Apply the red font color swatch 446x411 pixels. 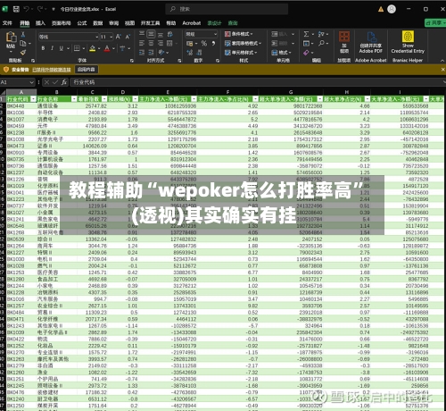pos(107,48)
